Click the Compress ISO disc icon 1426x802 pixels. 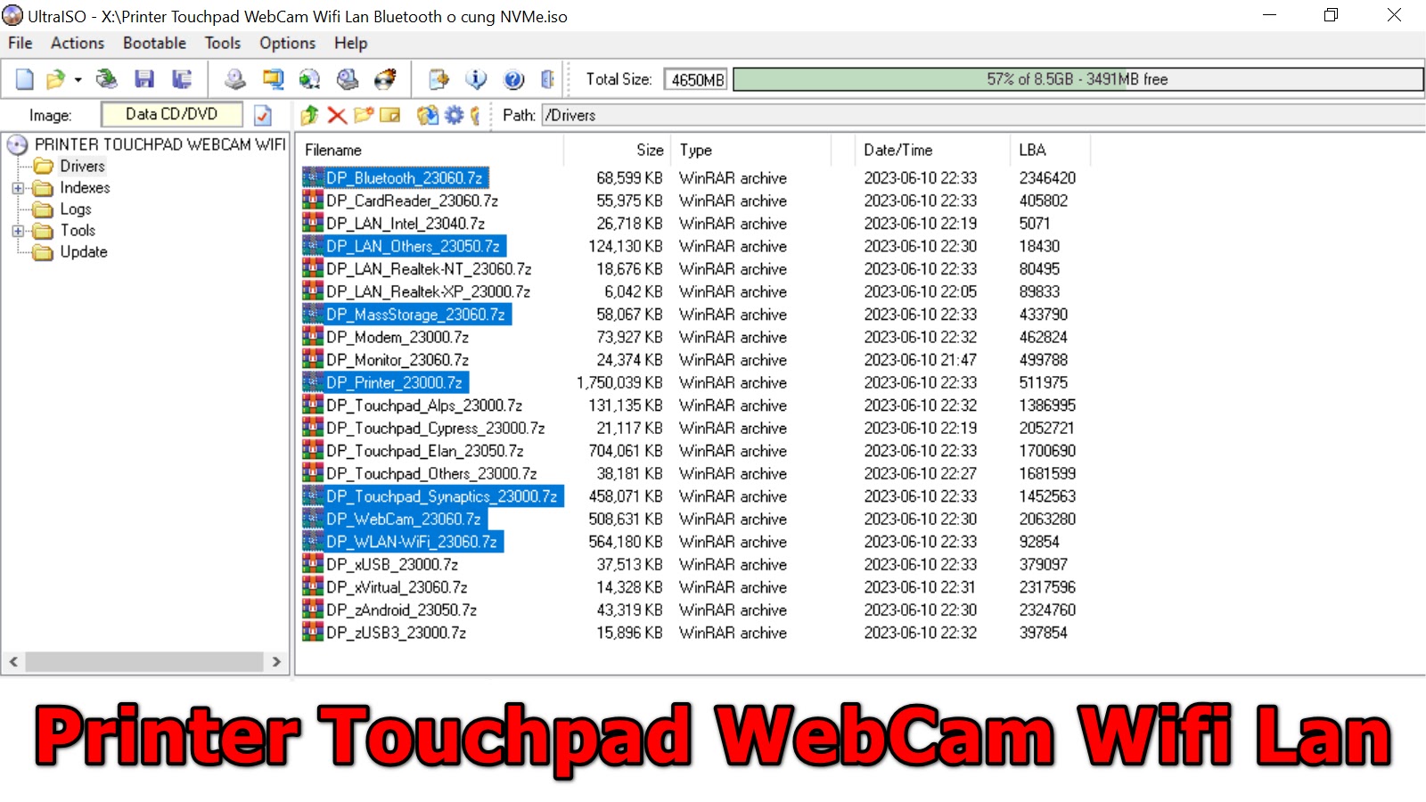coord(310,79)
